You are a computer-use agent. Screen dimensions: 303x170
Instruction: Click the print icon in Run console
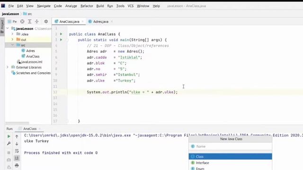click(17, 165)
